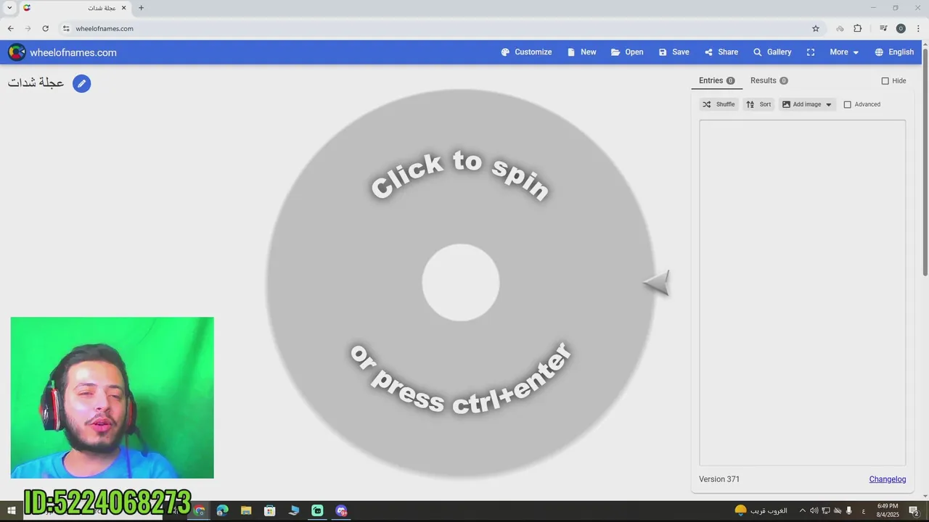Open the notification center icon
The image size is (929, 522).
[914, 510]
